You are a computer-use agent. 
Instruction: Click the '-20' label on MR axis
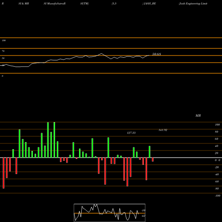tap(217, 167)
